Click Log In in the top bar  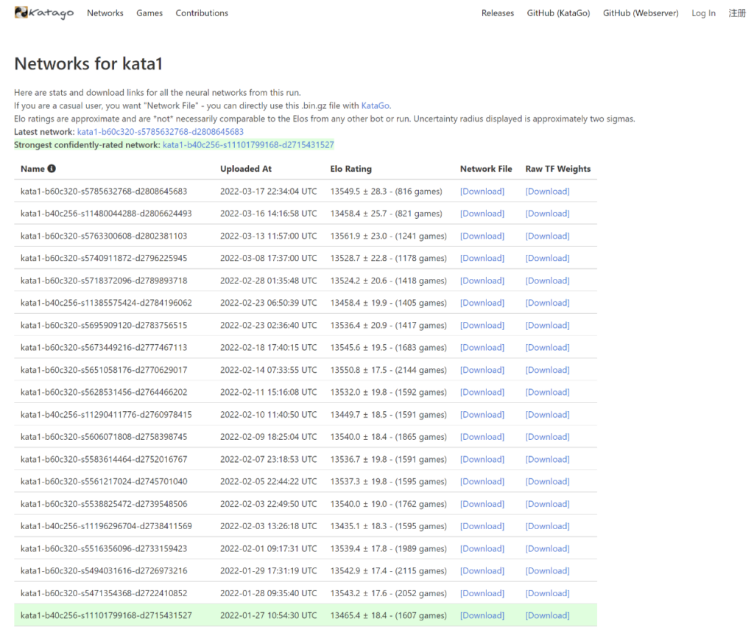coord(703,13)
